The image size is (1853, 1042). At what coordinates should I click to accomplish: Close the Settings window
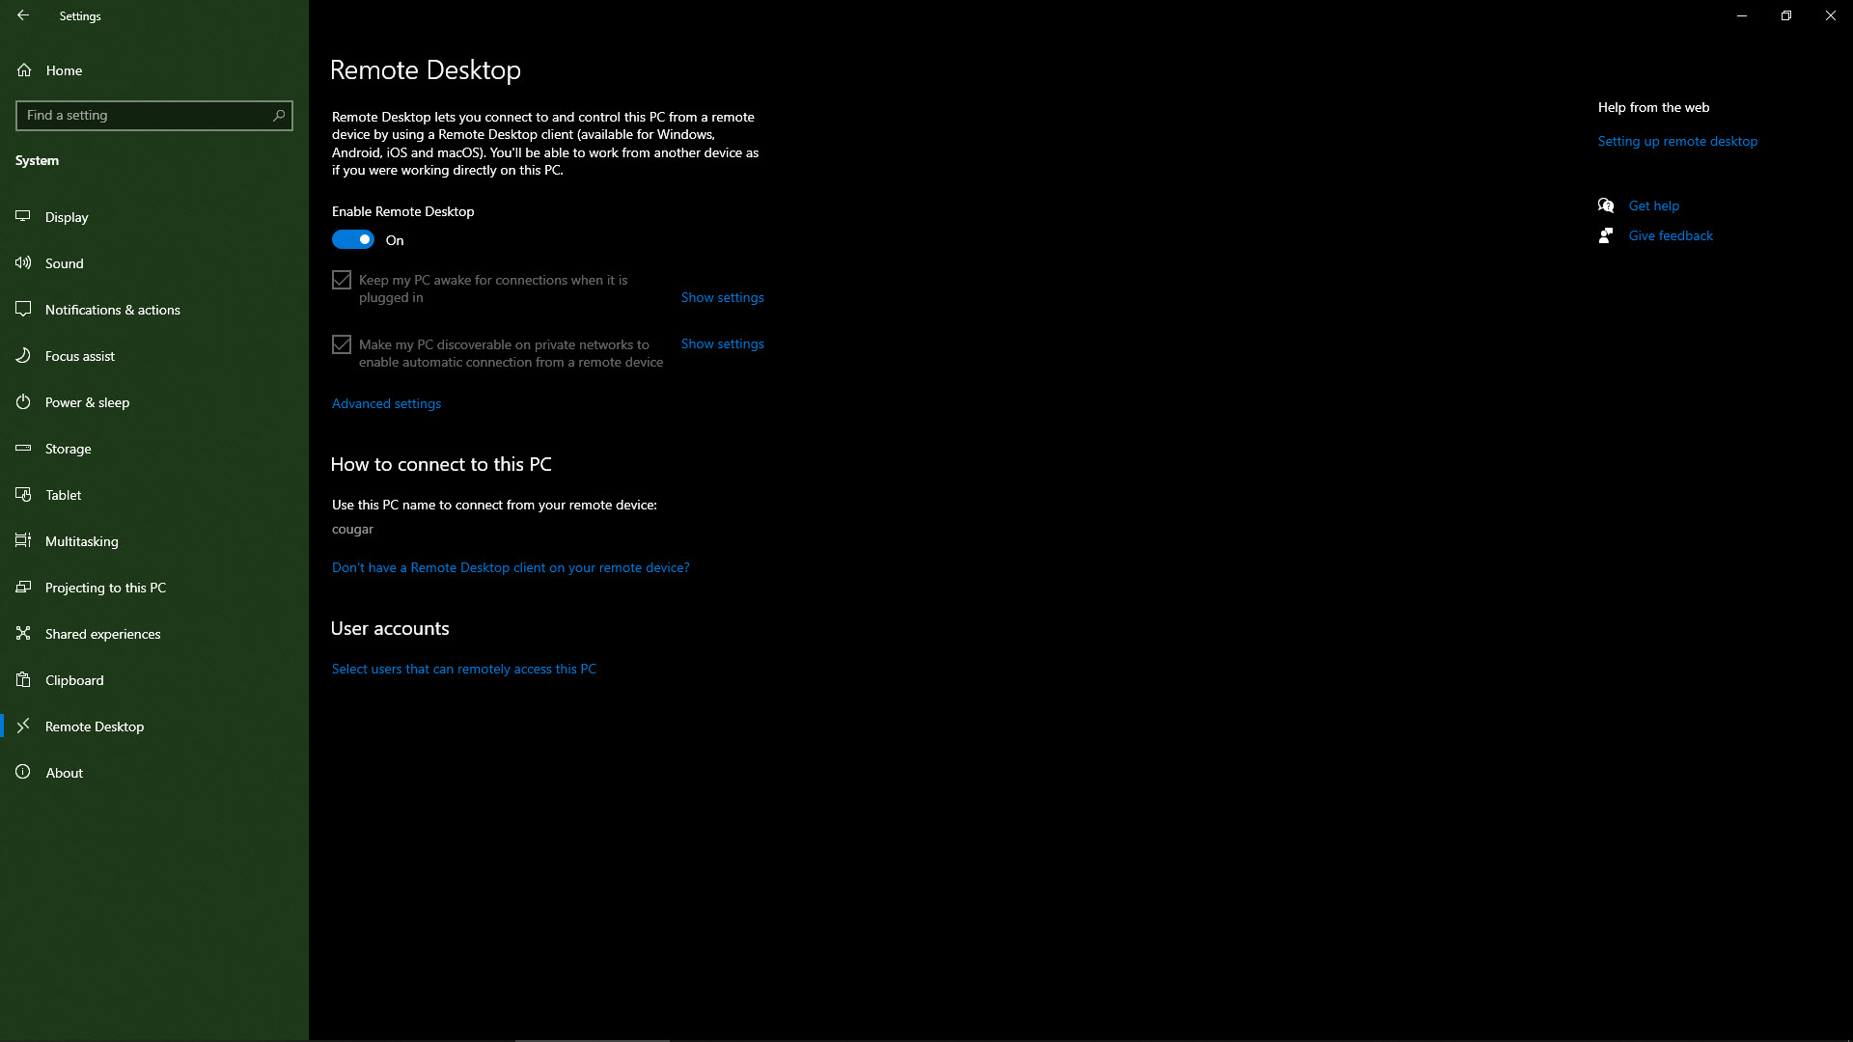[1831, 15]
